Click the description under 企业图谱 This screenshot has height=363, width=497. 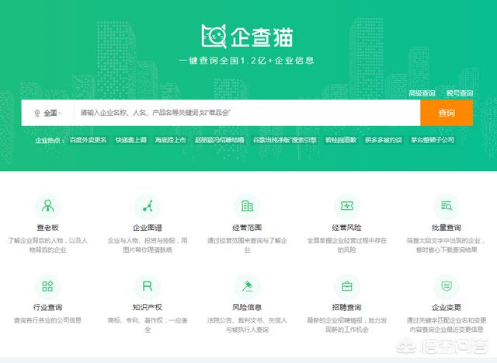(x=148, y=245)
